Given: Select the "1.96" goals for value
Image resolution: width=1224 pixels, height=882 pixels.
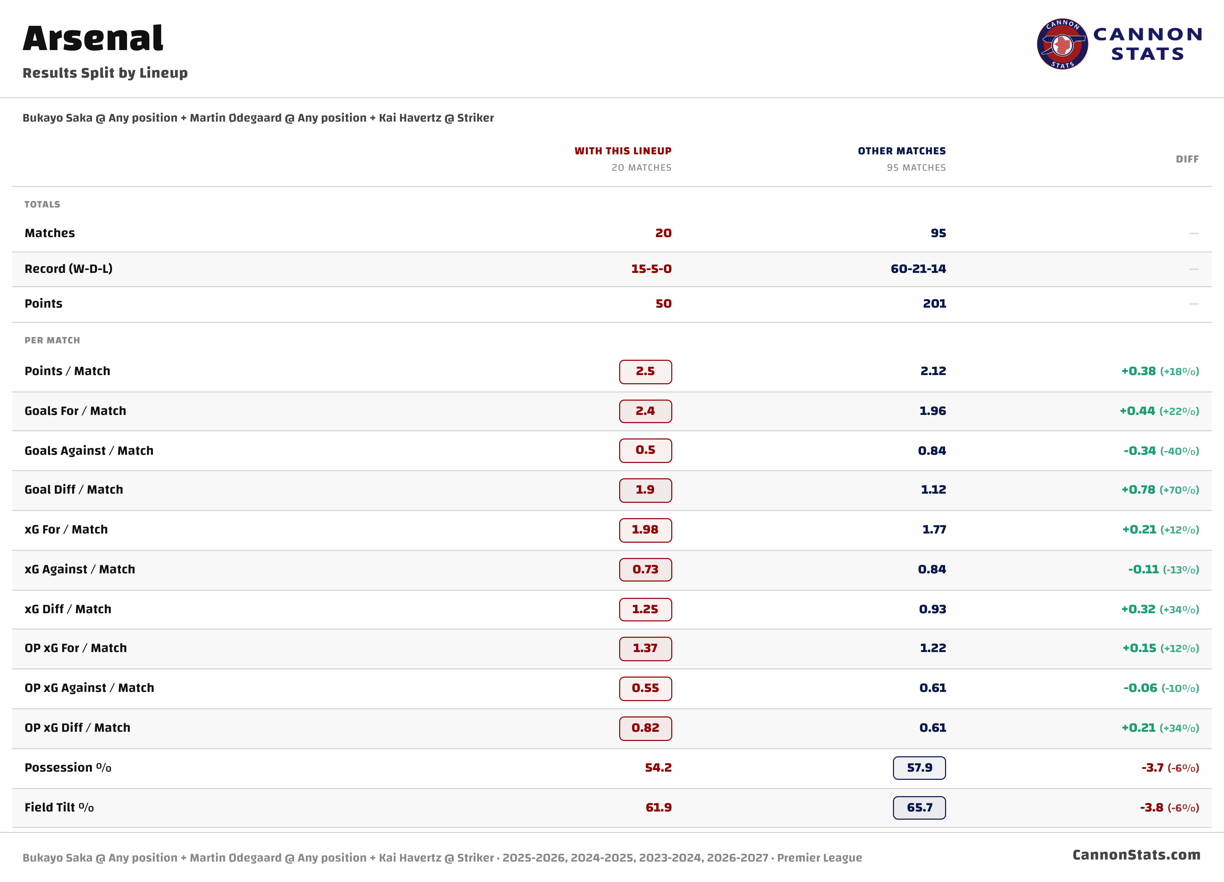Looking at the screenshot, I should tap(932, 411).
